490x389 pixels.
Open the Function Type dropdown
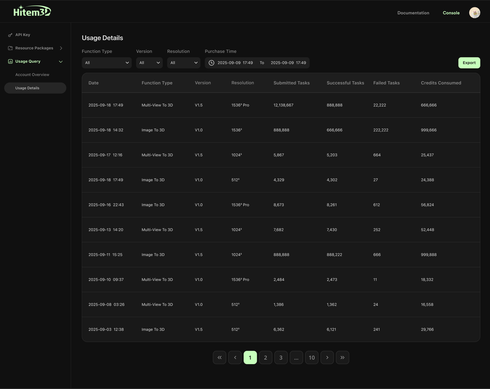pos(106,63)
